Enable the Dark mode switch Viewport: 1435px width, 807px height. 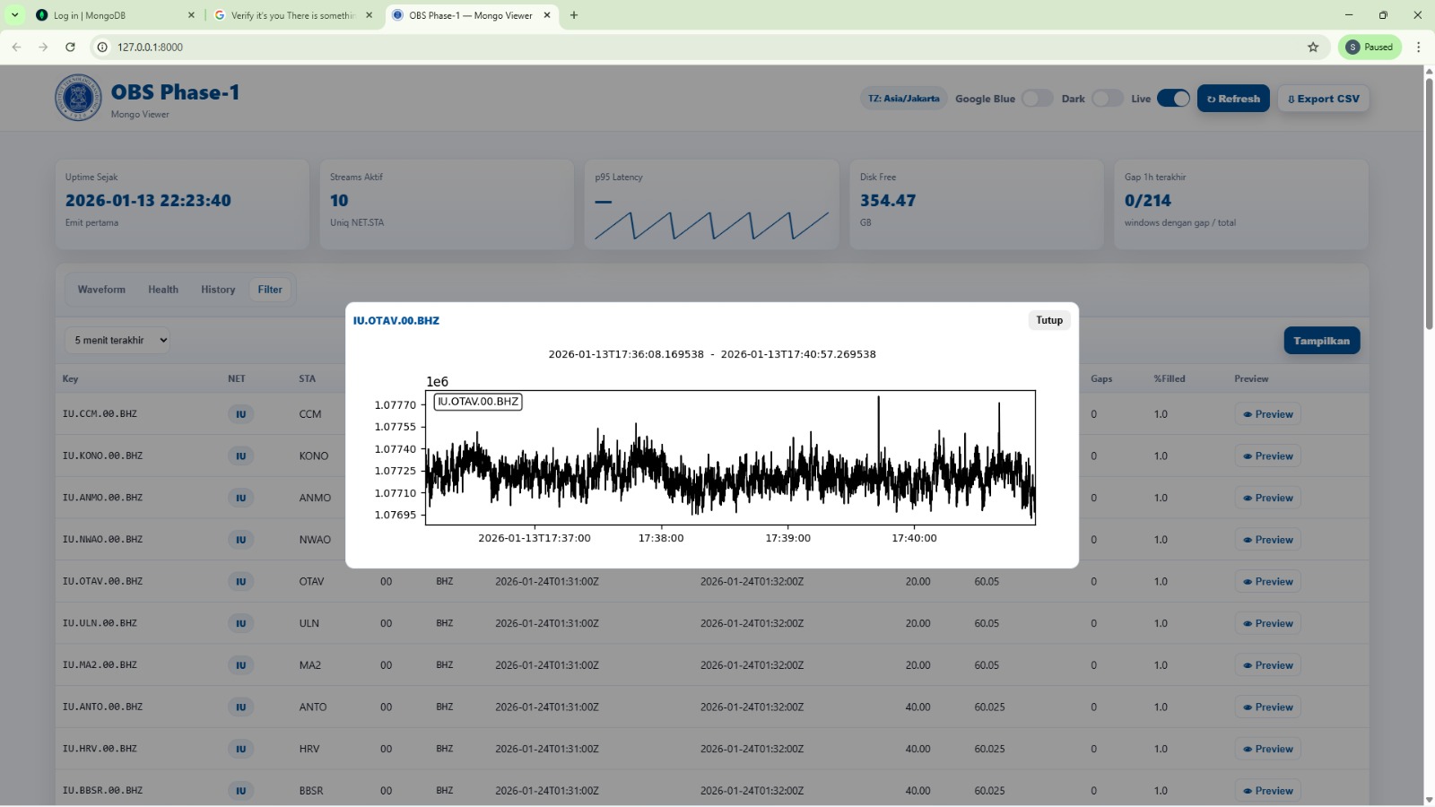[1107, 99]
